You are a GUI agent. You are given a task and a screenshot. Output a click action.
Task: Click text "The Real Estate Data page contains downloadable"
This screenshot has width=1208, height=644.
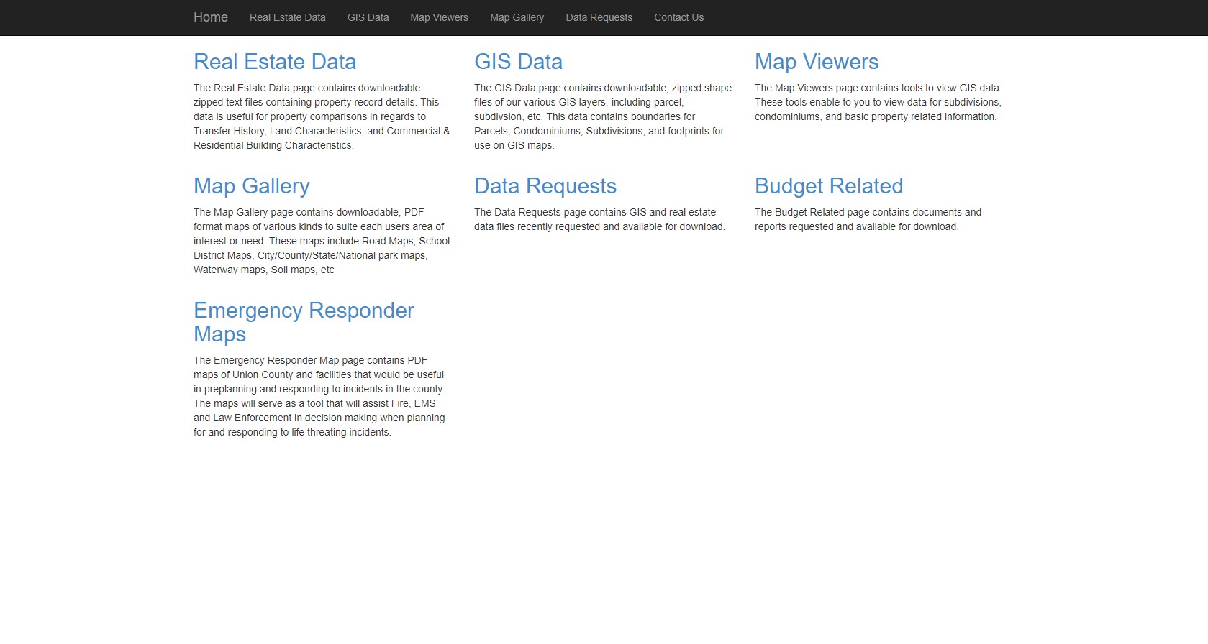(x=307, y=88)
